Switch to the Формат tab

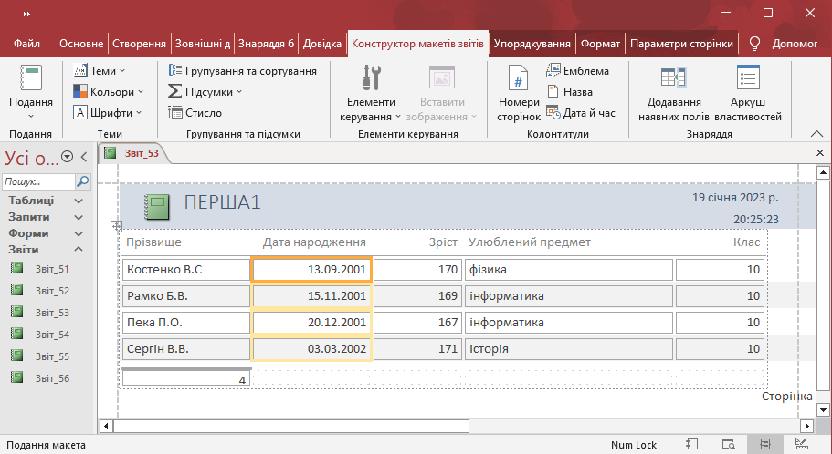600,44
